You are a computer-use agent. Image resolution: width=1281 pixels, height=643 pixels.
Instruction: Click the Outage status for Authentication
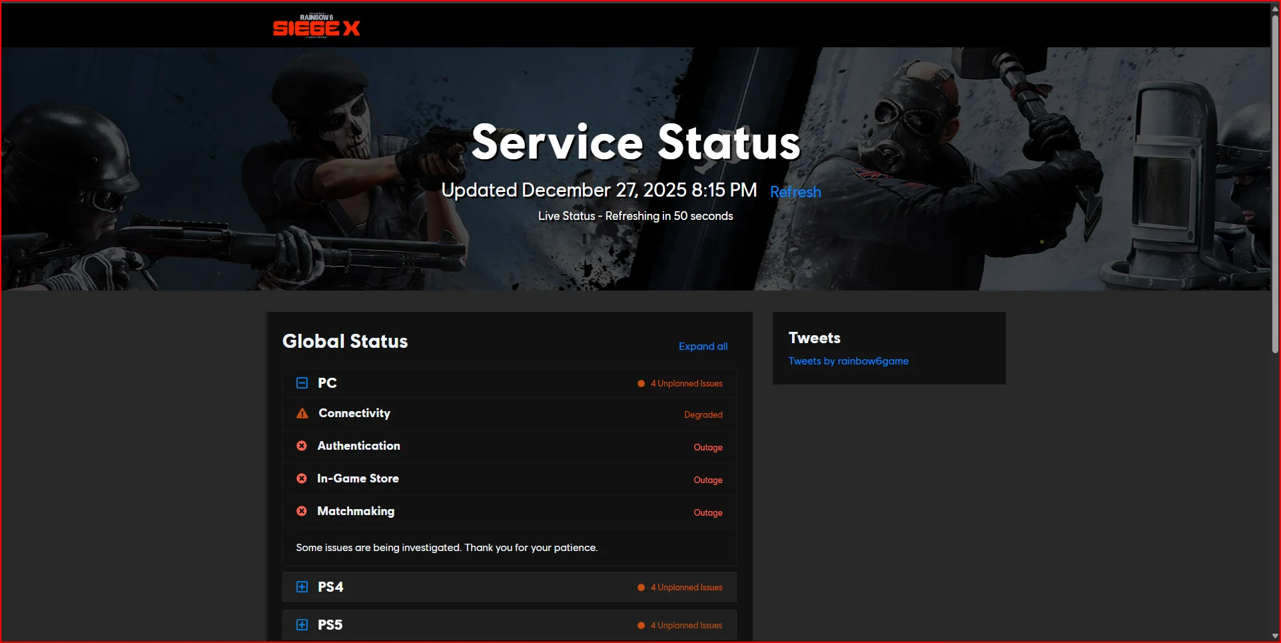point(708,447)
